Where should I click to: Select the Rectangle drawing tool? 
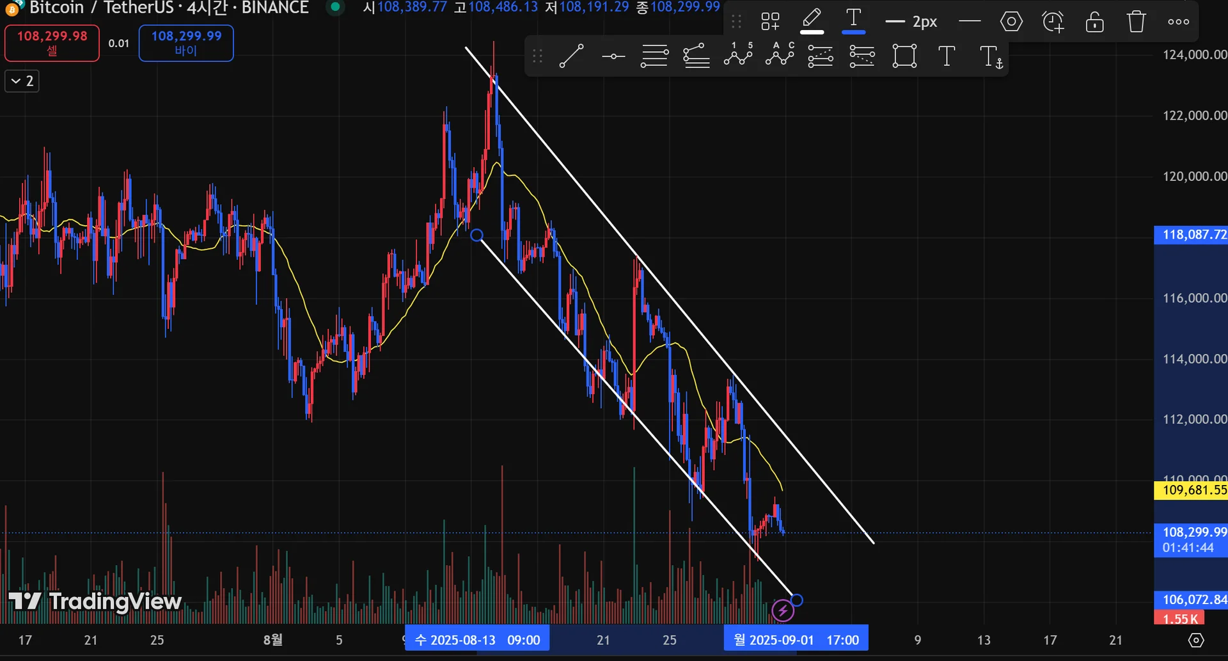pos(904,56)
